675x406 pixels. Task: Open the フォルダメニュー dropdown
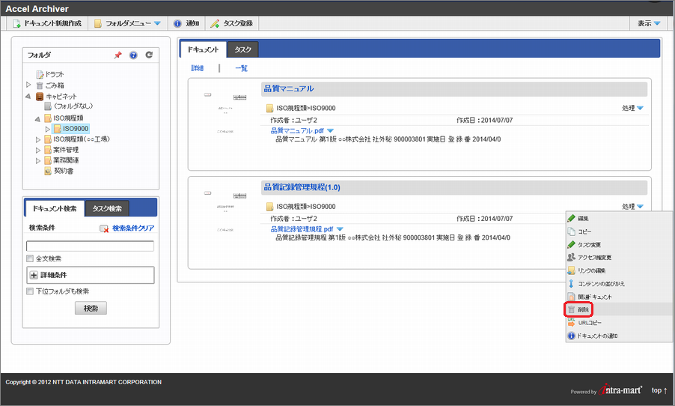[127, 24]
